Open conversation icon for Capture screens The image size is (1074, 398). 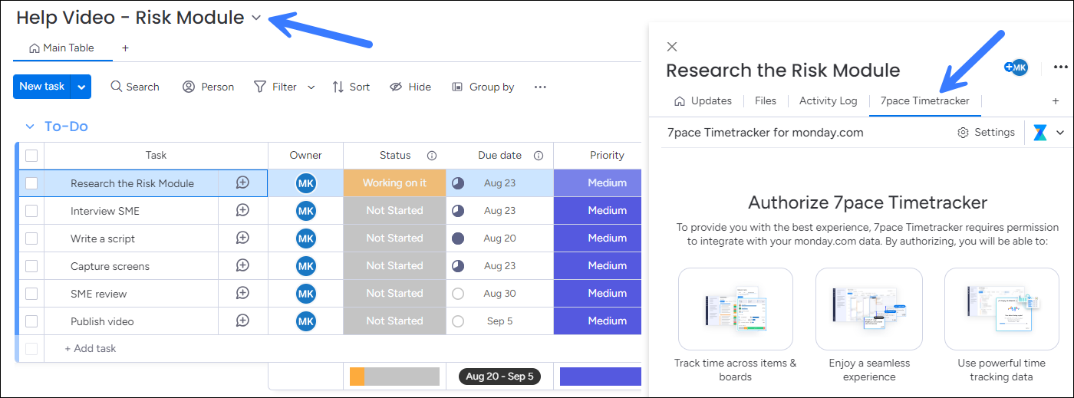[x=242, y=265]
